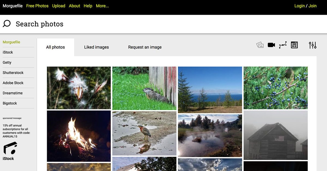Open the heron in puddle photo
The image size is (327, 171).
(x=144, y=133)
